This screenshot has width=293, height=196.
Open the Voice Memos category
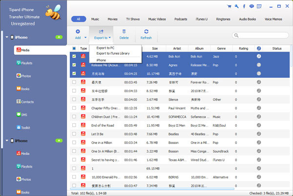(x=273, y=19)
